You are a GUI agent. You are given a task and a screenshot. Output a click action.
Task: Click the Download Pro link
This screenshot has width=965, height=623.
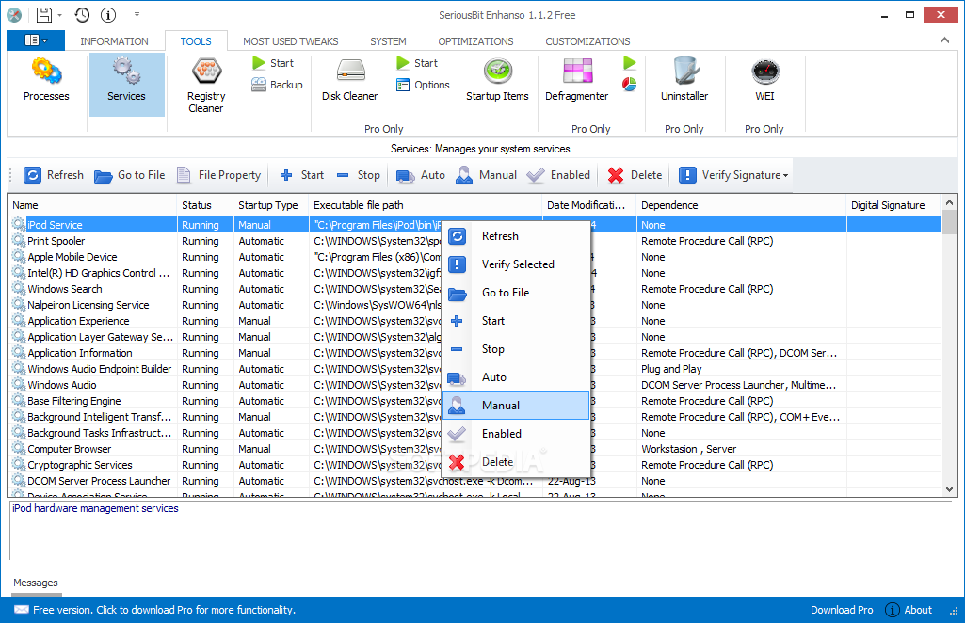[842, 610]
